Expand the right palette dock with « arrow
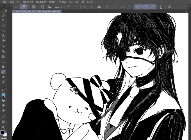The image size is (191, 140). [190, 6]
